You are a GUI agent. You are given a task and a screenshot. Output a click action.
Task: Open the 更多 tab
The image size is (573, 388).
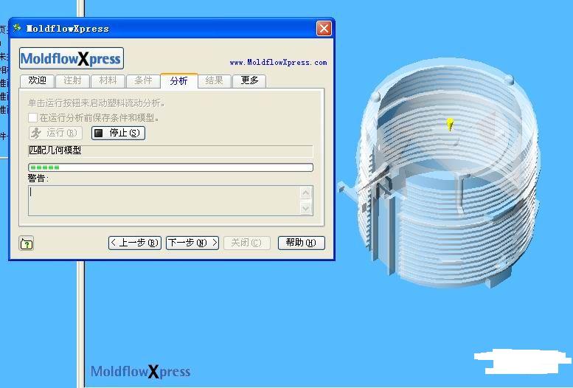click(249, 80)
